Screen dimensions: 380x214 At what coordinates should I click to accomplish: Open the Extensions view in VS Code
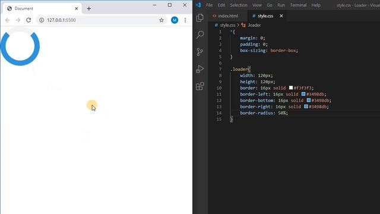click(x=199, y=86)
